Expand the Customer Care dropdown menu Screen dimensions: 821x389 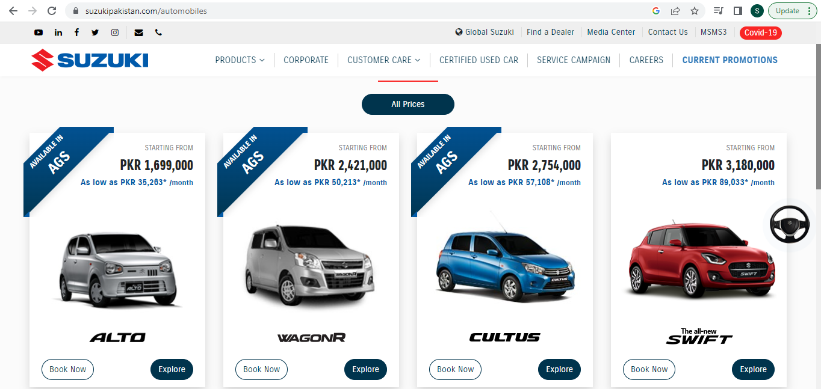pos(384,60)
